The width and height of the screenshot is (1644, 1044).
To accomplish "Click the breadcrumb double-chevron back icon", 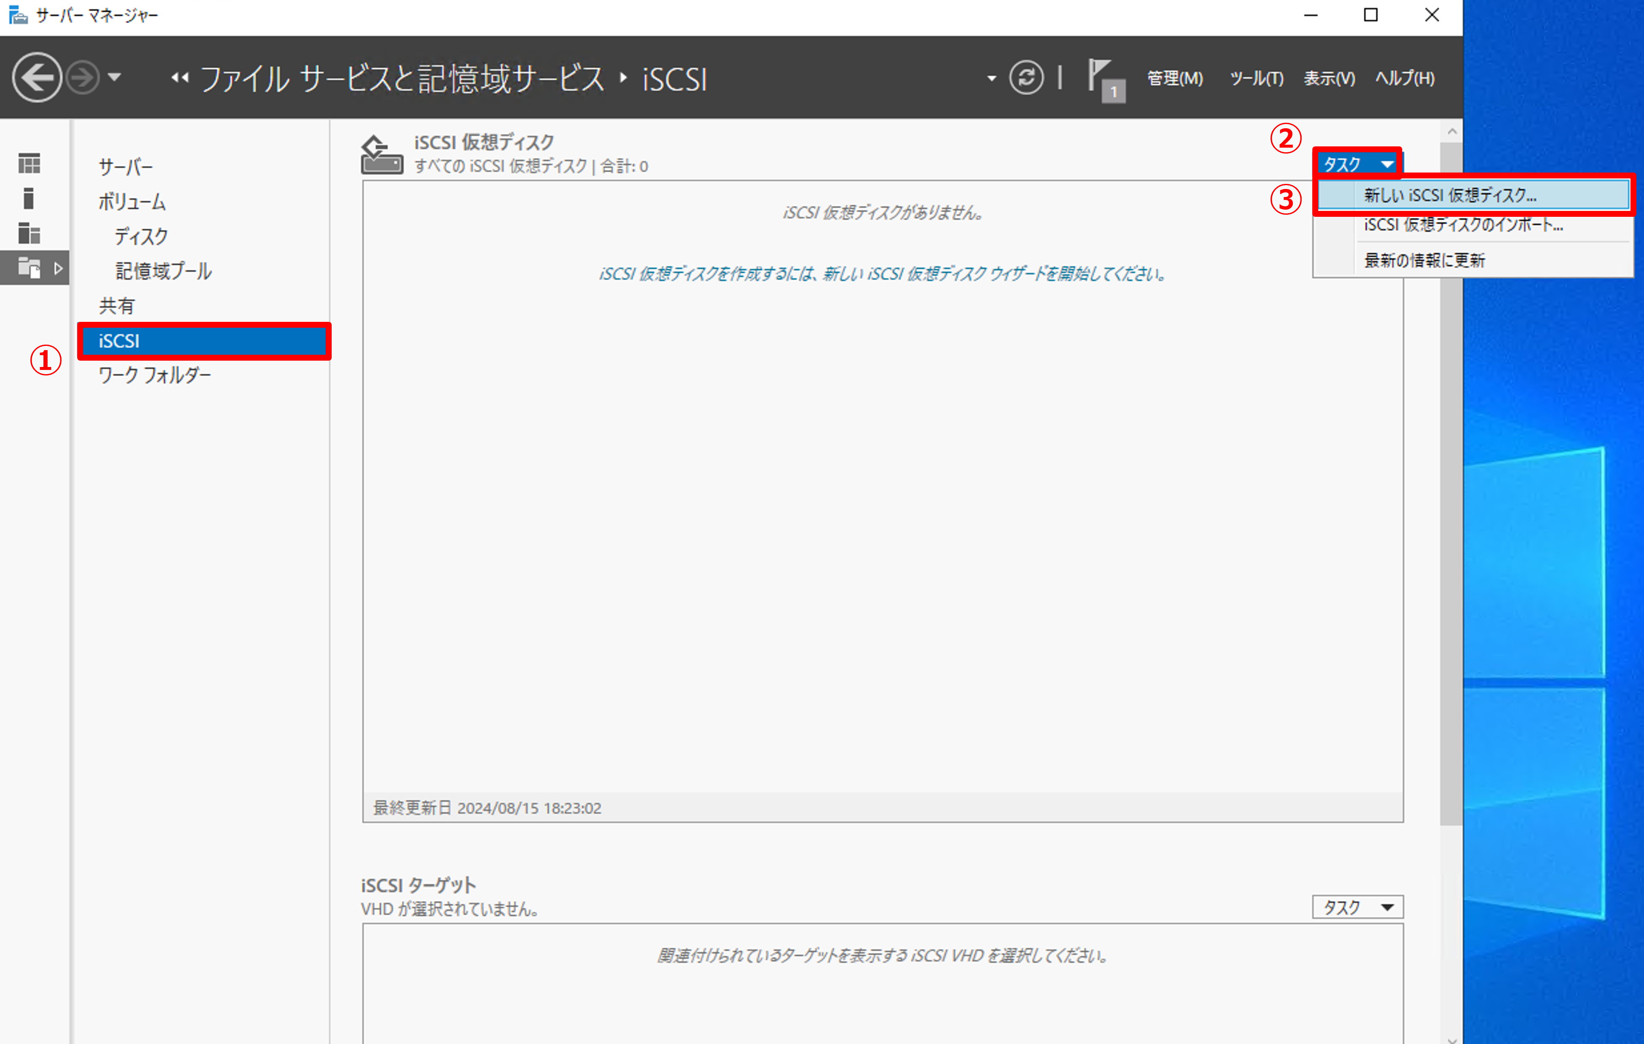I will coord(180,78).
